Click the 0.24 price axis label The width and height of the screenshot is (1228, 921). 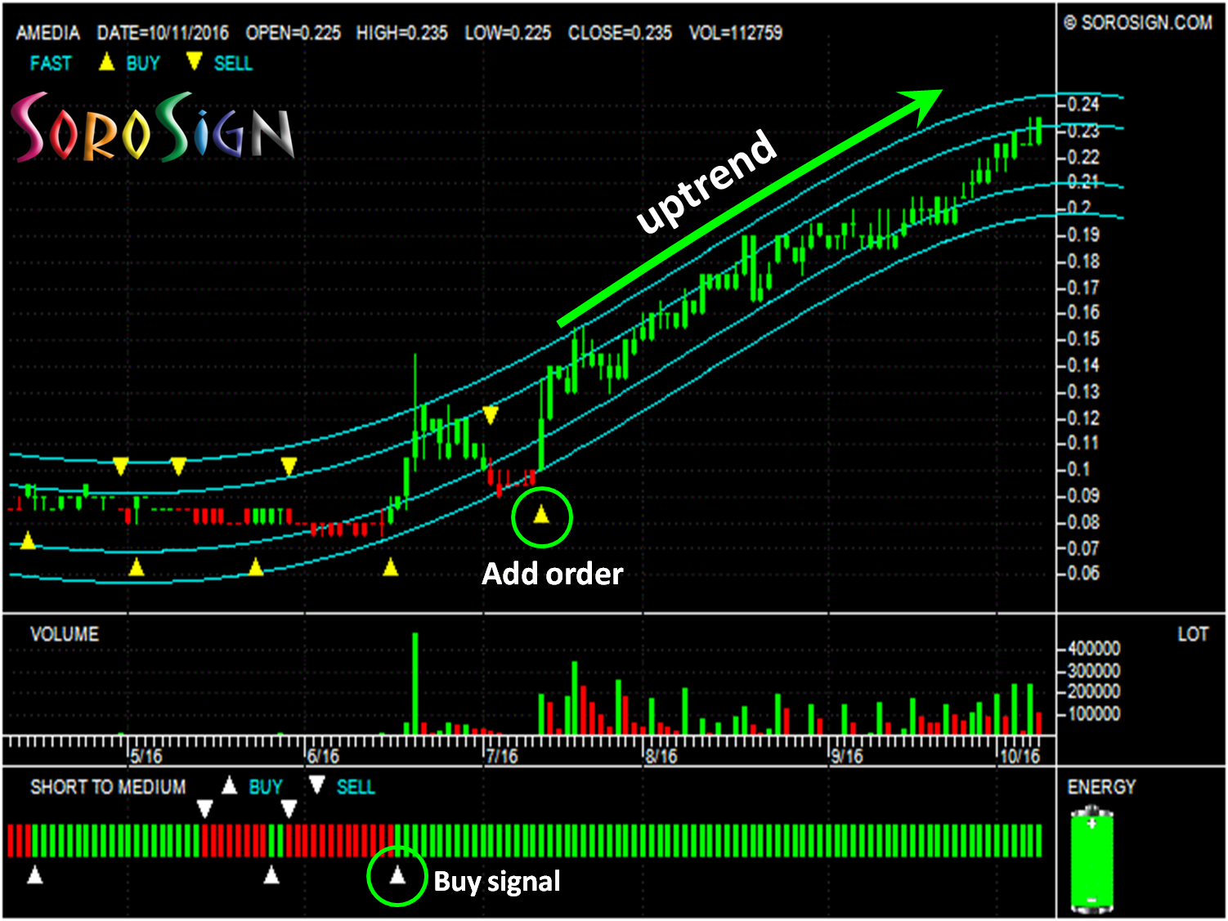click(1083, 105)
